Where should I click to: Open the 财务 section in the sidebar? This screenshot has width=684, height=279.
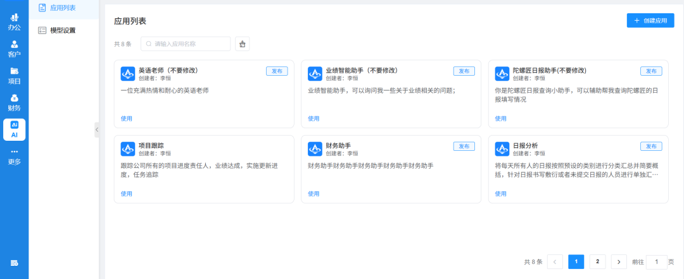tap(15, 102)
